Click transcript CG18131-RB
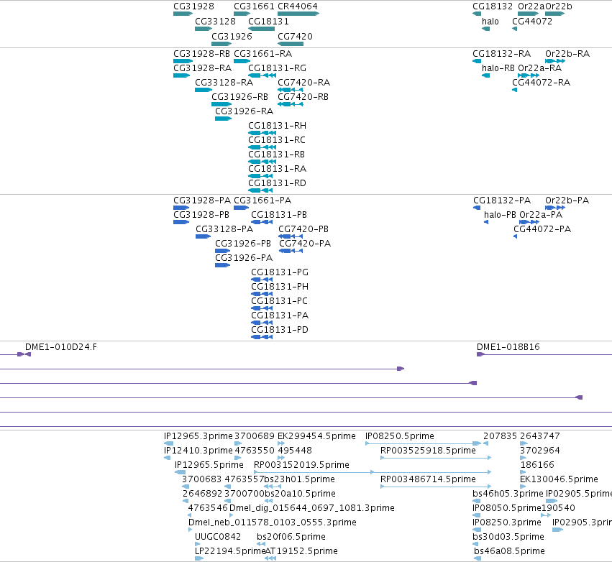The height and width of the screenshot is (562, 612). click(262, 162)
